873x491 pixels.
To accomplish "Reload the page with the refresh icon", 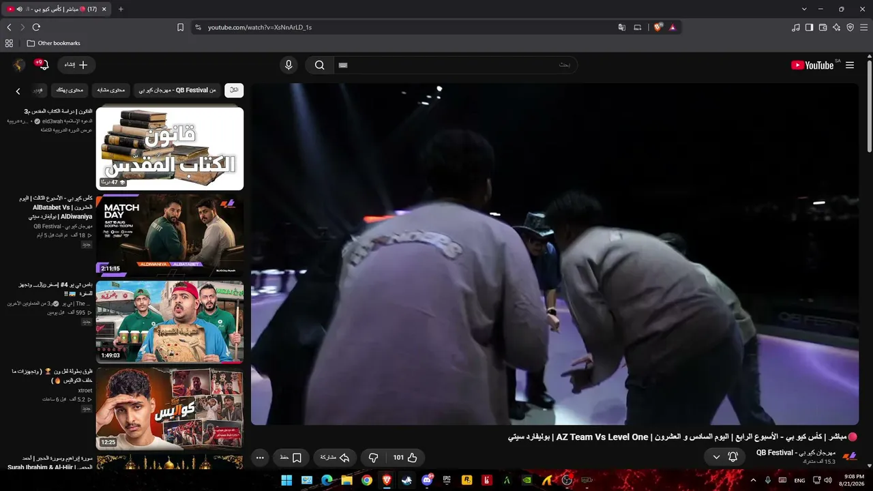I will (36, 27).
